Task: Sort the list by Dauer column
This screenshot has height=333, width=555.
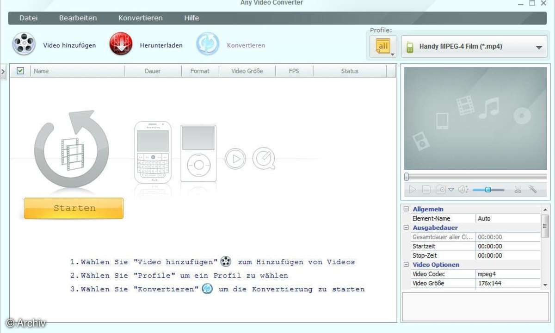Action: 153,71
